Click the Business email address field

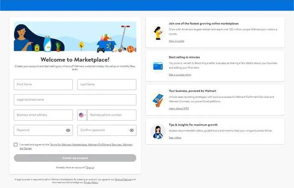coord(43,115)
